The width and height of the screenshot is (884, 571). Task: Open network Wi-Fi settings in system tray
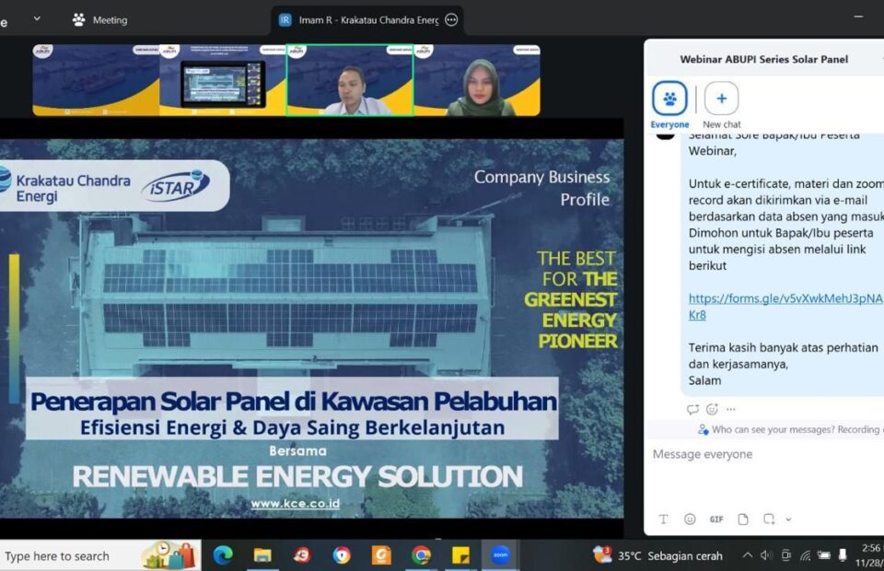click(x=805, y=555)
